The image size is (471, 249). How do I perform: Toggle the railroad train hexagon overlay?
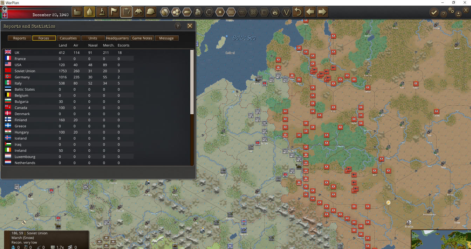pyautogui.click(x=187, y=12)
